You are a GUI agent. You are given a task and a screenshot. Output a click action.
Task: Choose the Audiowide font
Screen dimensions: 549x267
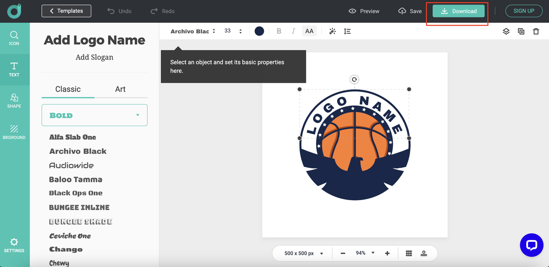[x=71, y=165]
